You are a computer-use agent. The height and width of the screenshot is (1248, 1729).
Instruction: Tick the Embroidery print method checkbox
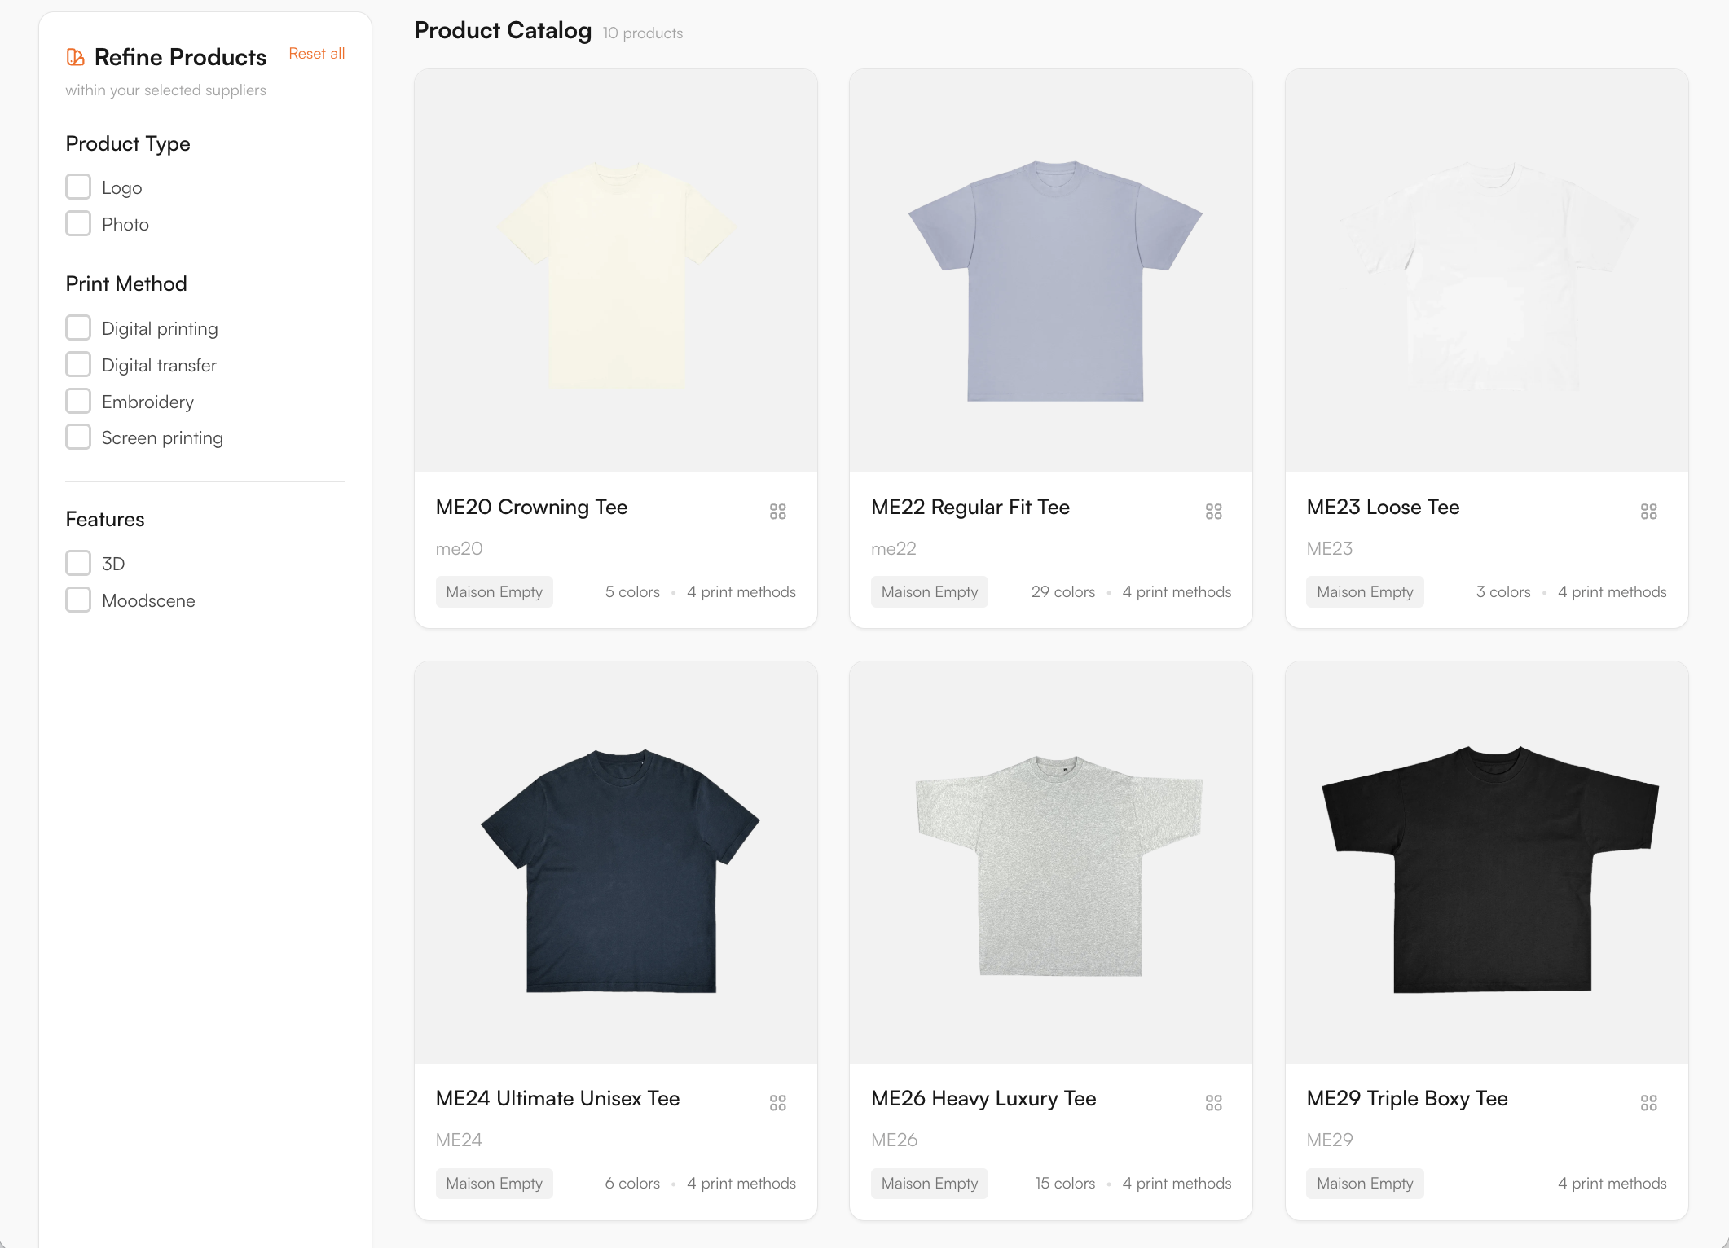click(78, 401)
